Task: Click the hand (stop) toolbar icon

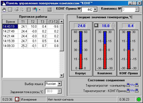Action: (4, 10)
